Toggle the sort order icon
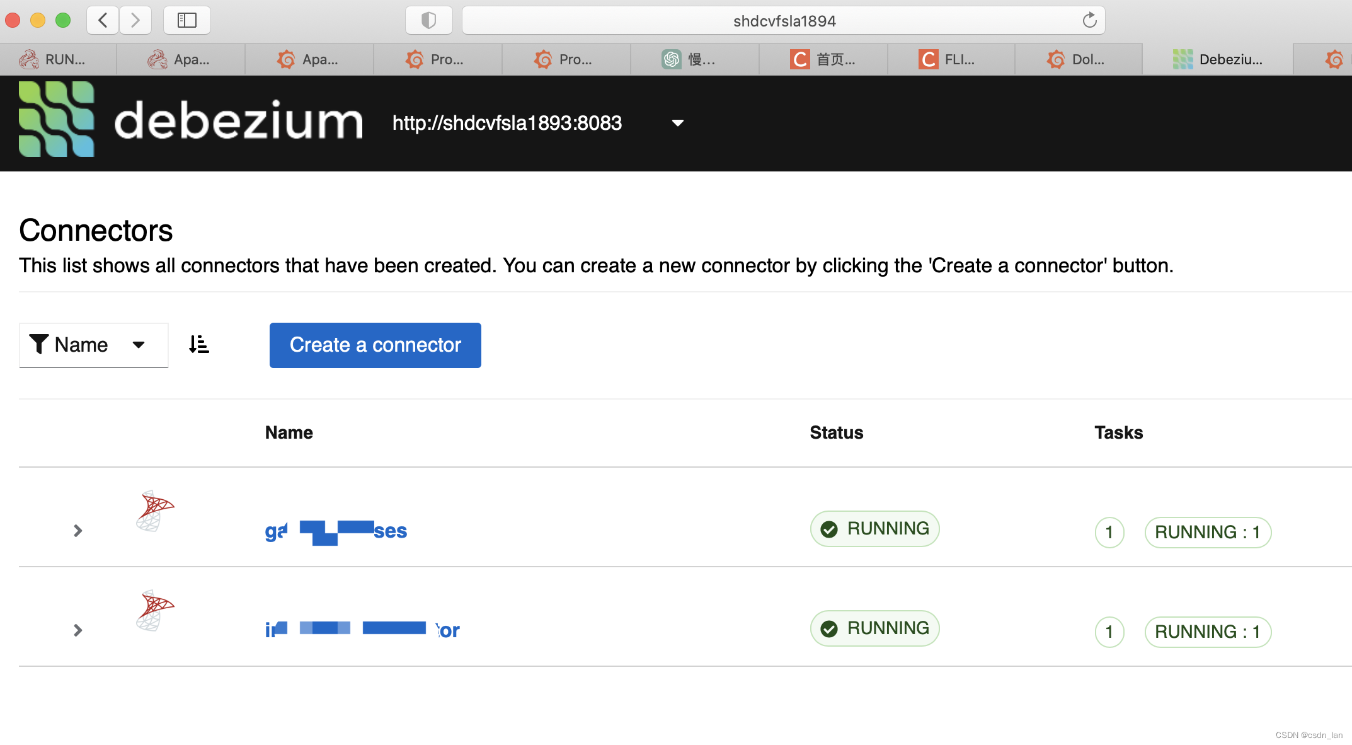The width and height of the screenshot is (1352, 745). click(199, 344)
